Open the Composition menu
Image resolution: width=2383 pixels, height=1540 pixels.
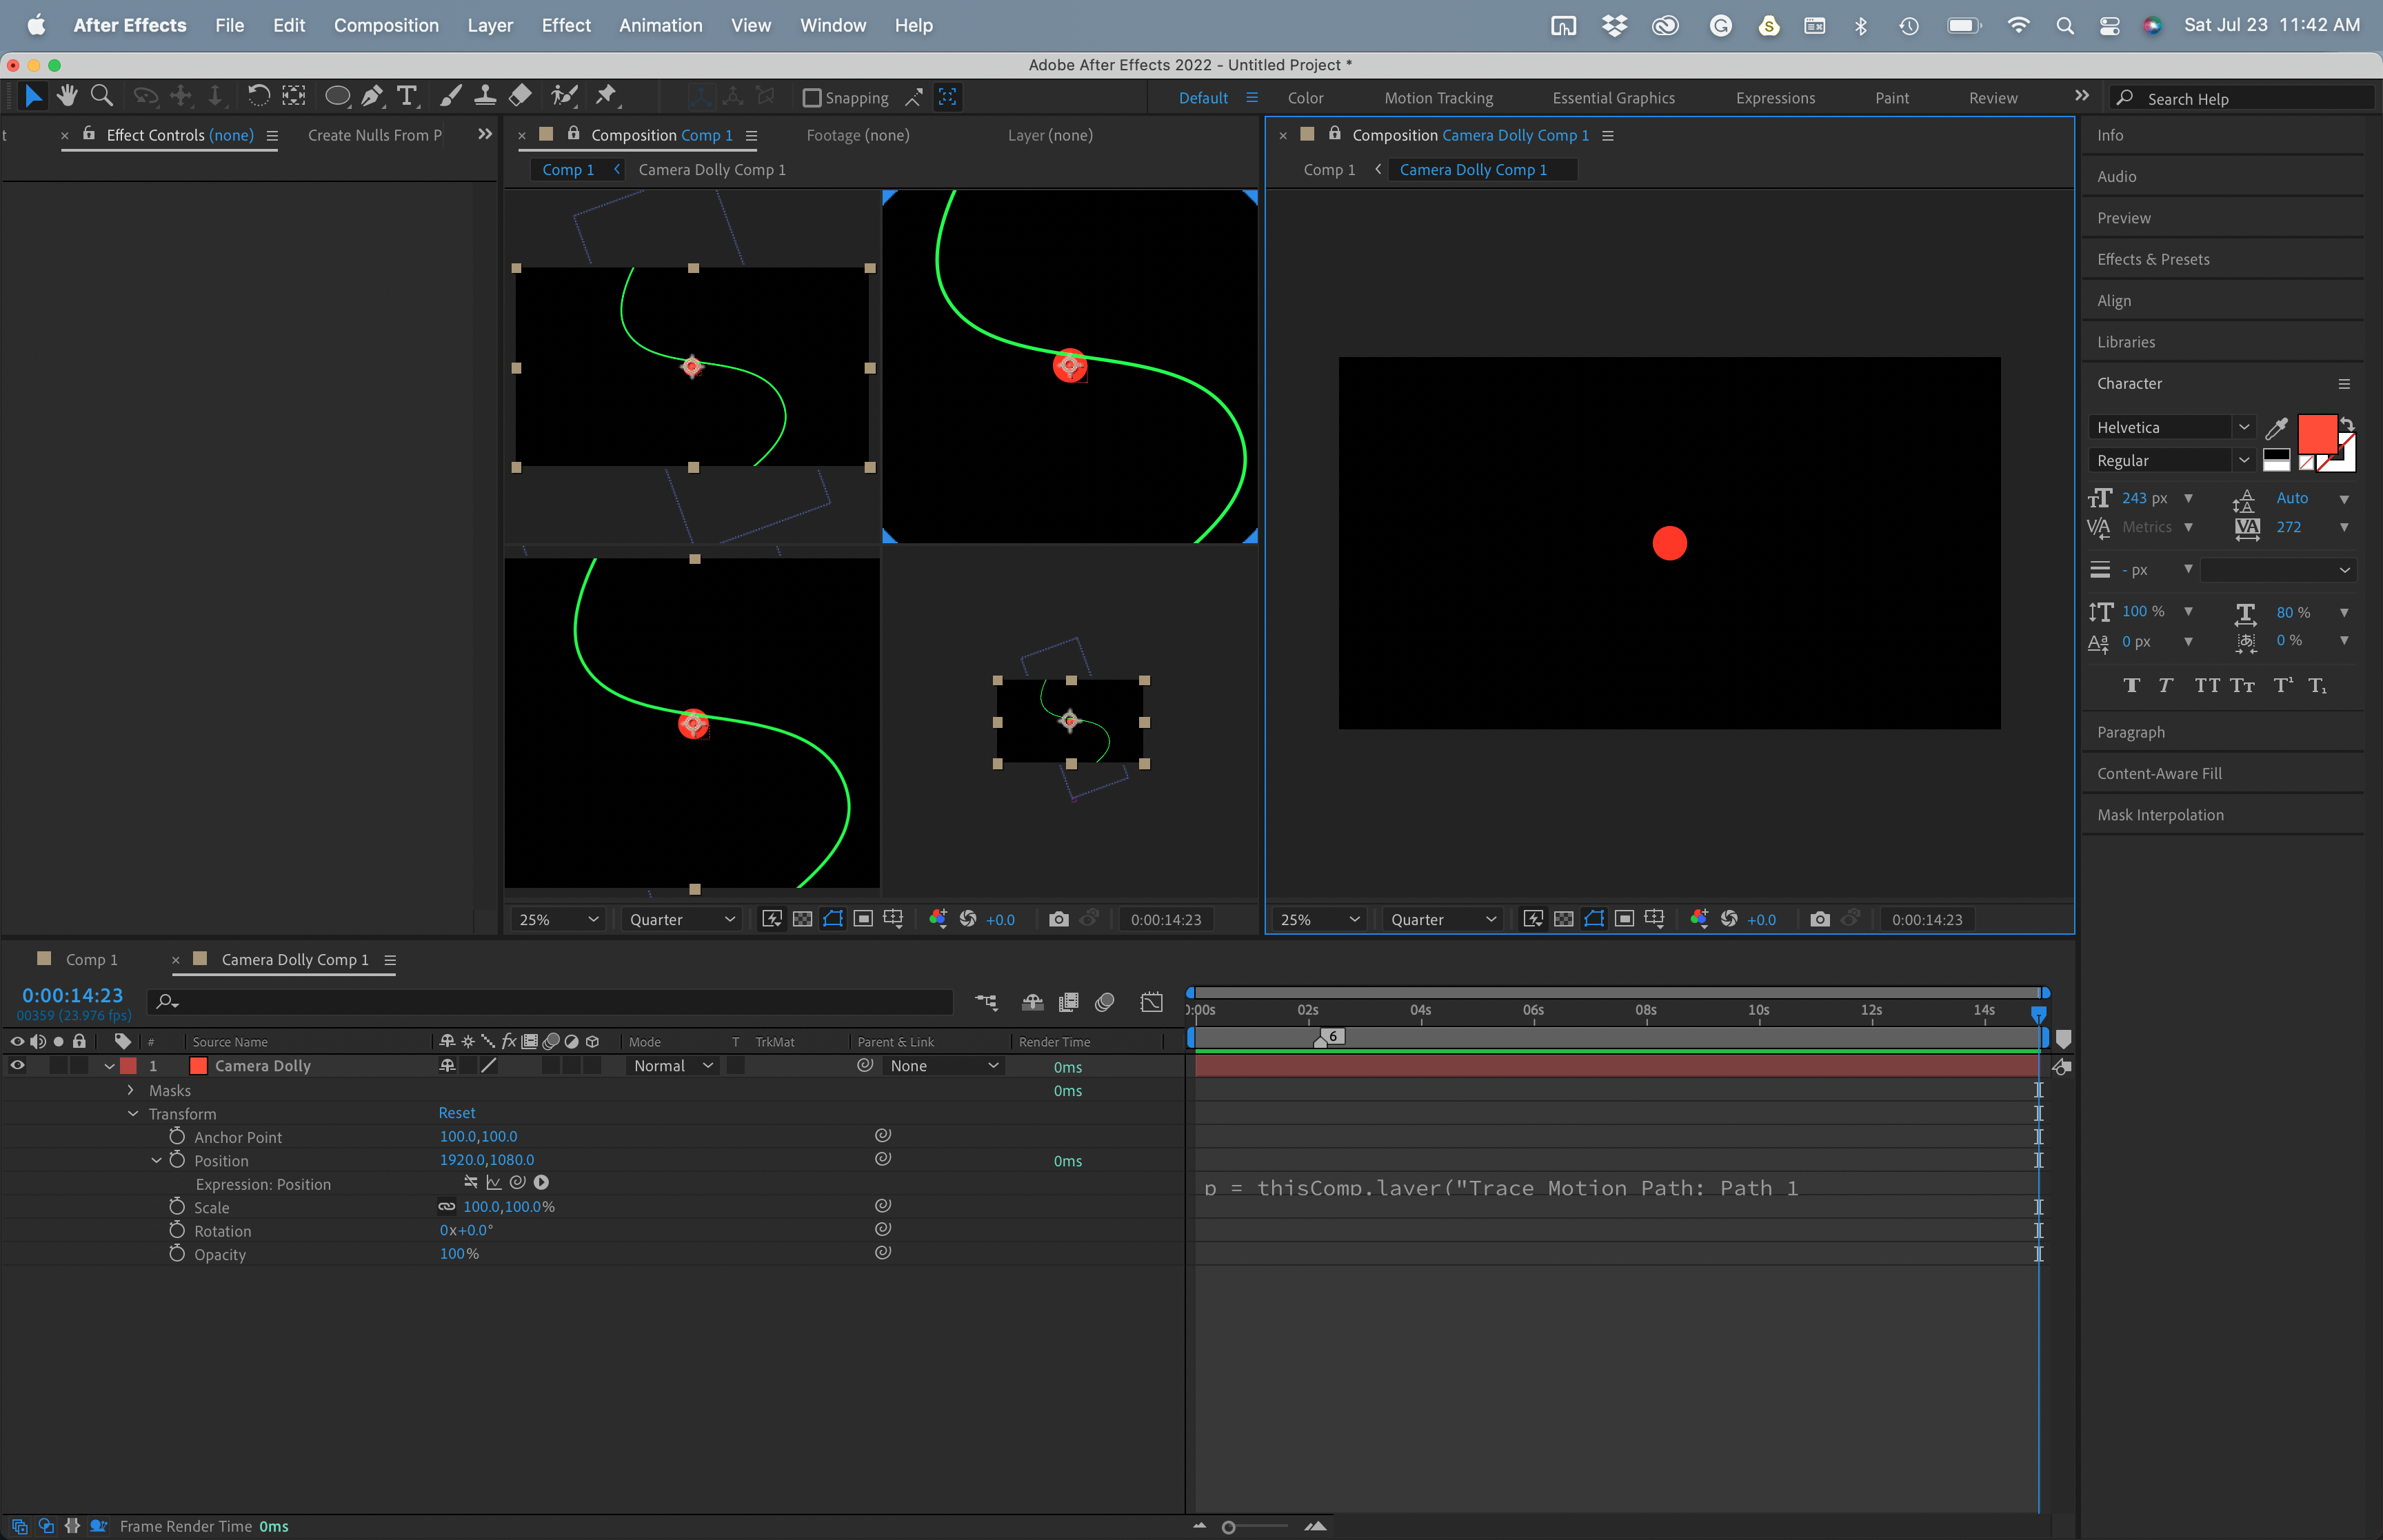coord(387,25)
